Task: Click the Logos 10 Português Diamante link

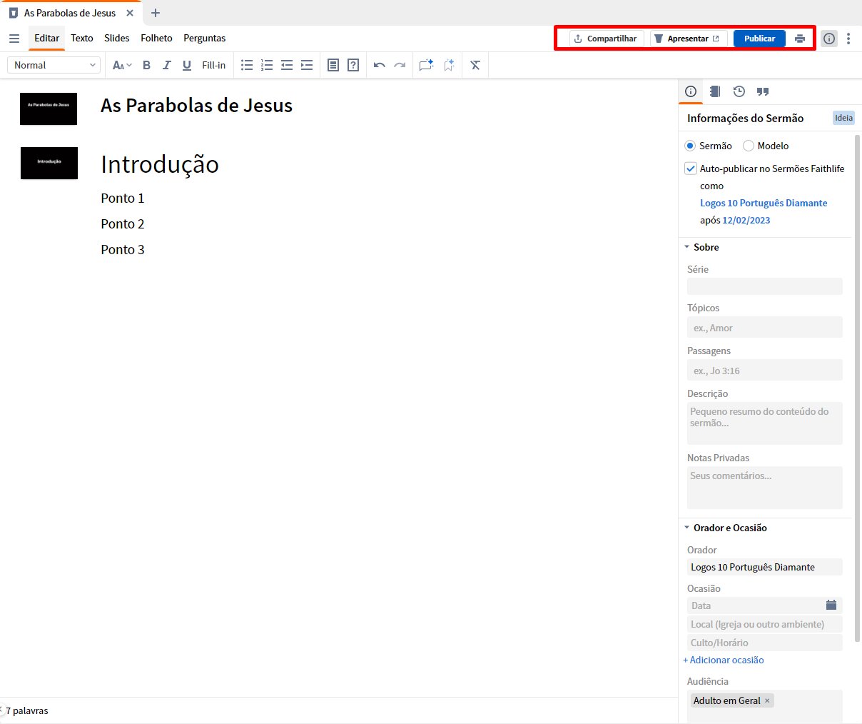Action: [764, 203]
